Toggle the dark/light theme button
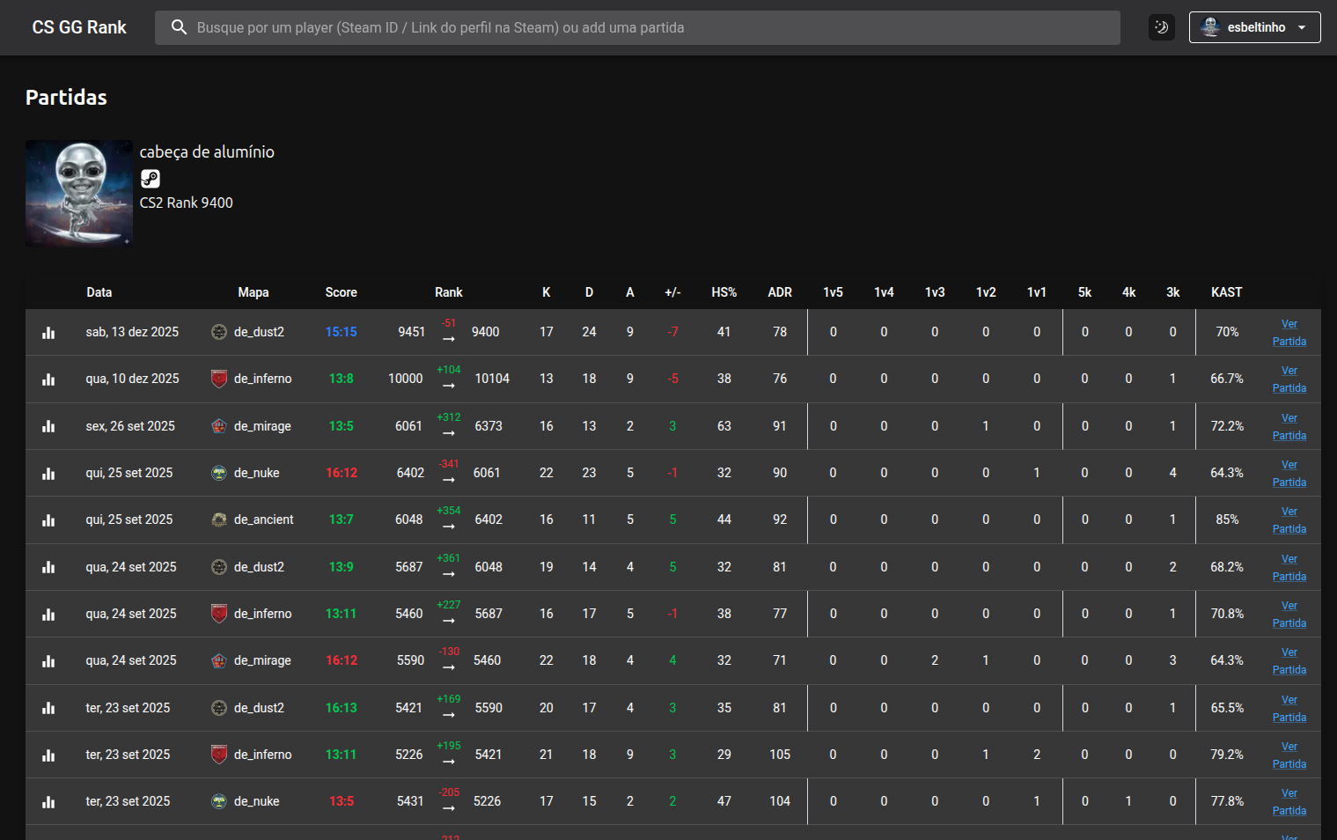 coord(1161,27)
